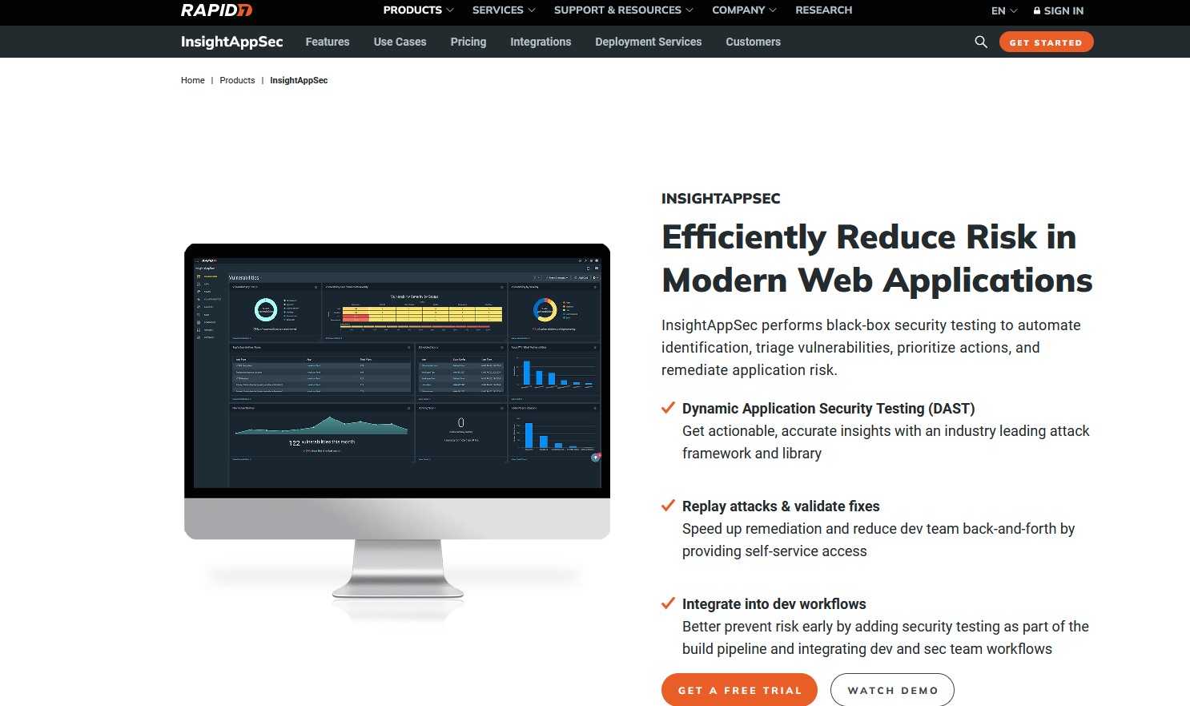Click the checkmark beside Integrate into dev workflows
The image size is (1190, 706).
[668, 603]
